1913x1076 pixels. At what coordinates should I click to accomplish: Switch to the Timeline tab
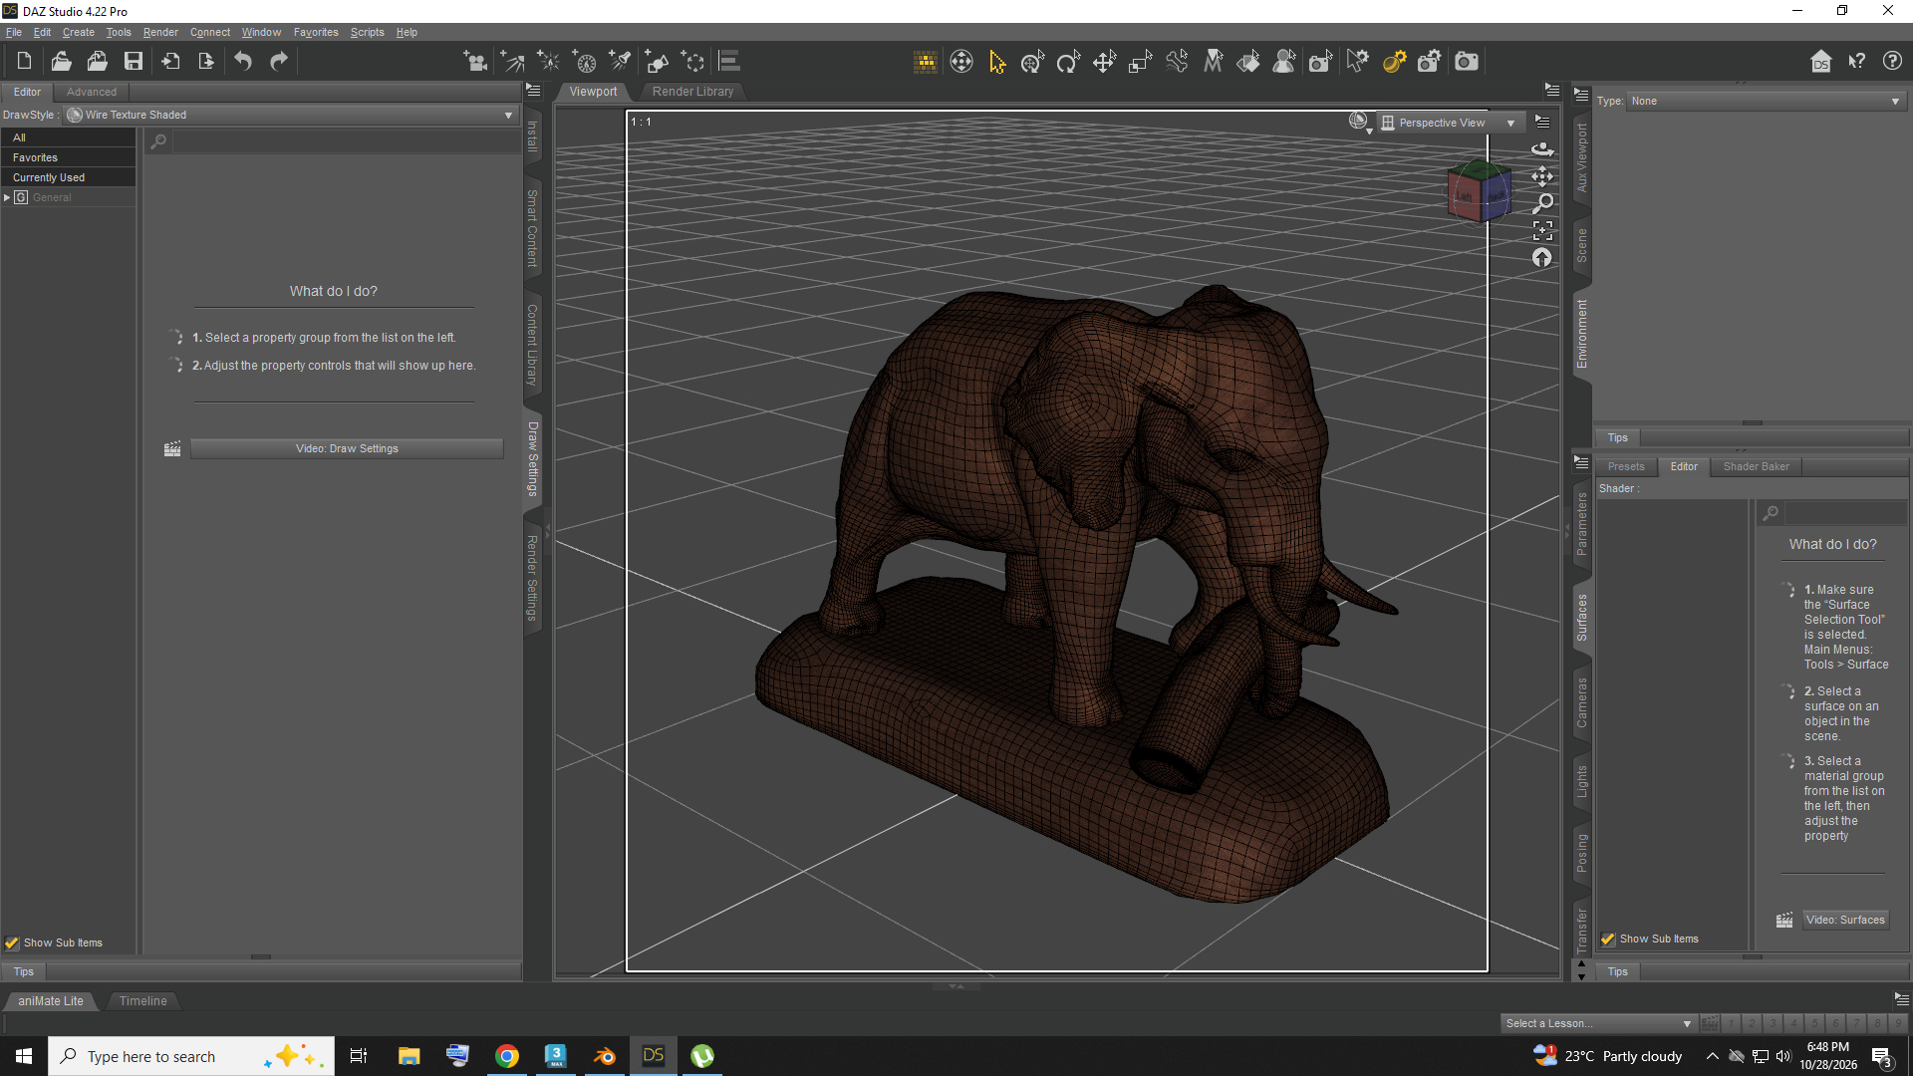click(142, 1001)
